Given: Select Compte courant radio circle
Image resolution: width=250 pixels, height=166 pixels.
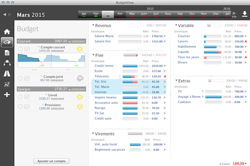Looking at the screenshot, I should click(x=20, y=49).
